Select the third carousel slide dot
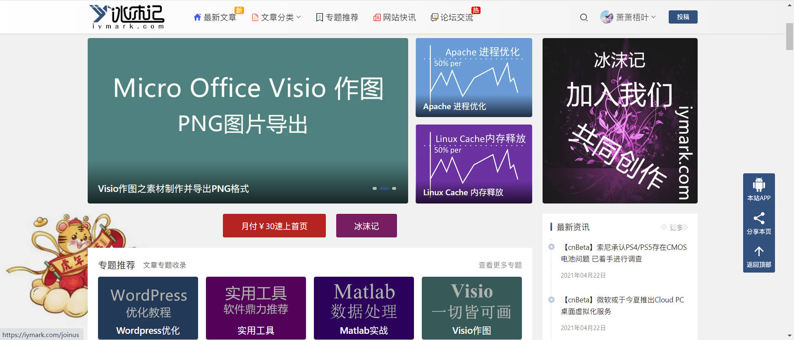The image size is (794, 340). 394,188
